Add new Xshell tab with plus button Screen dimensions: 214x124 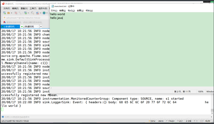coord(41,26)
